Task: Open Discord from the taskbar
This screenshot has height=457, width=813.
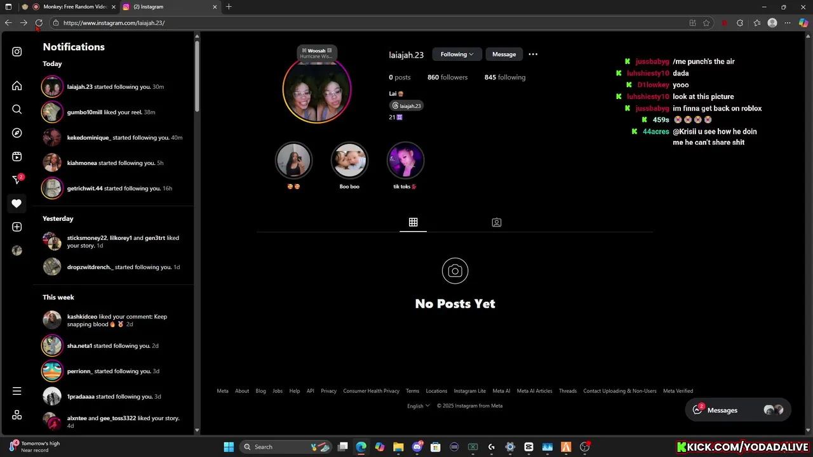Action: click(417, 447)
